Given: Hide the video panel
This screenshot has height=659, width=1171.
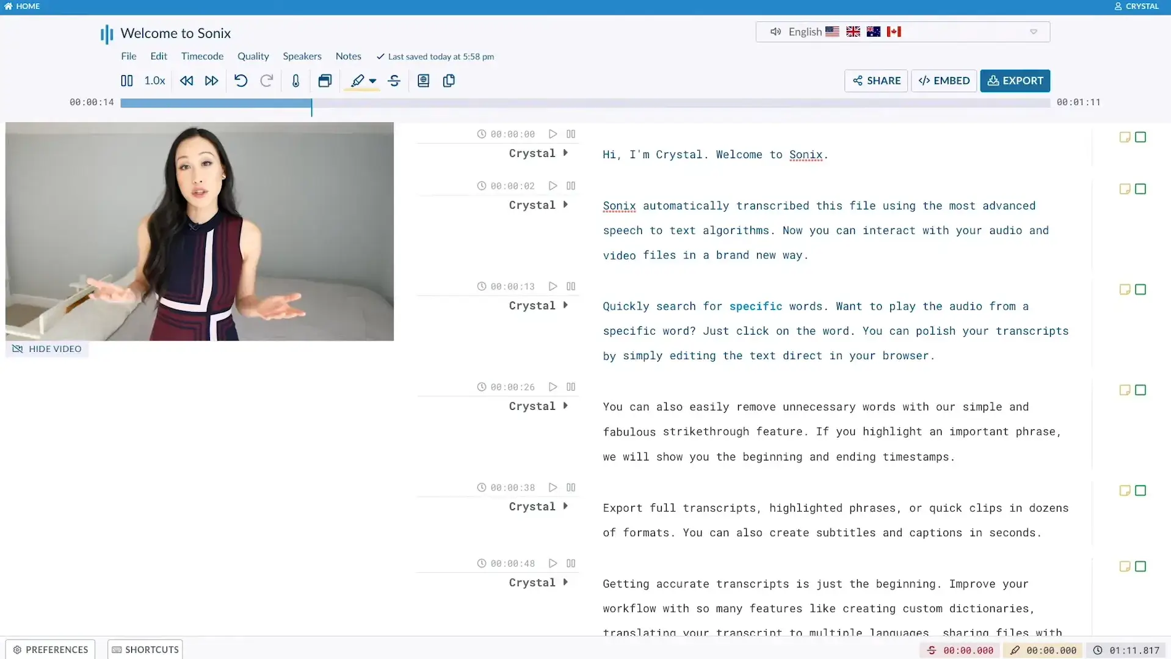Looking at the screenshot, I should (x=48, y=349).
